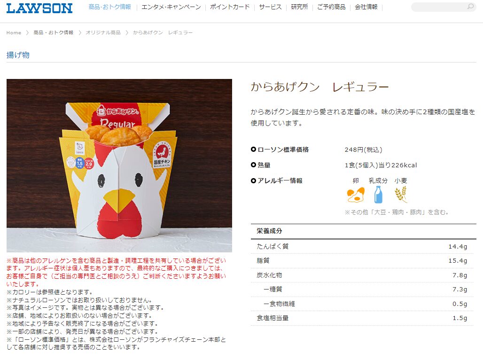Open the ご予約商品 menu

(331, 7)
